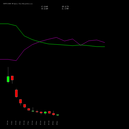Click the "10 Jan" date axis label

click(x=7, y=123)
